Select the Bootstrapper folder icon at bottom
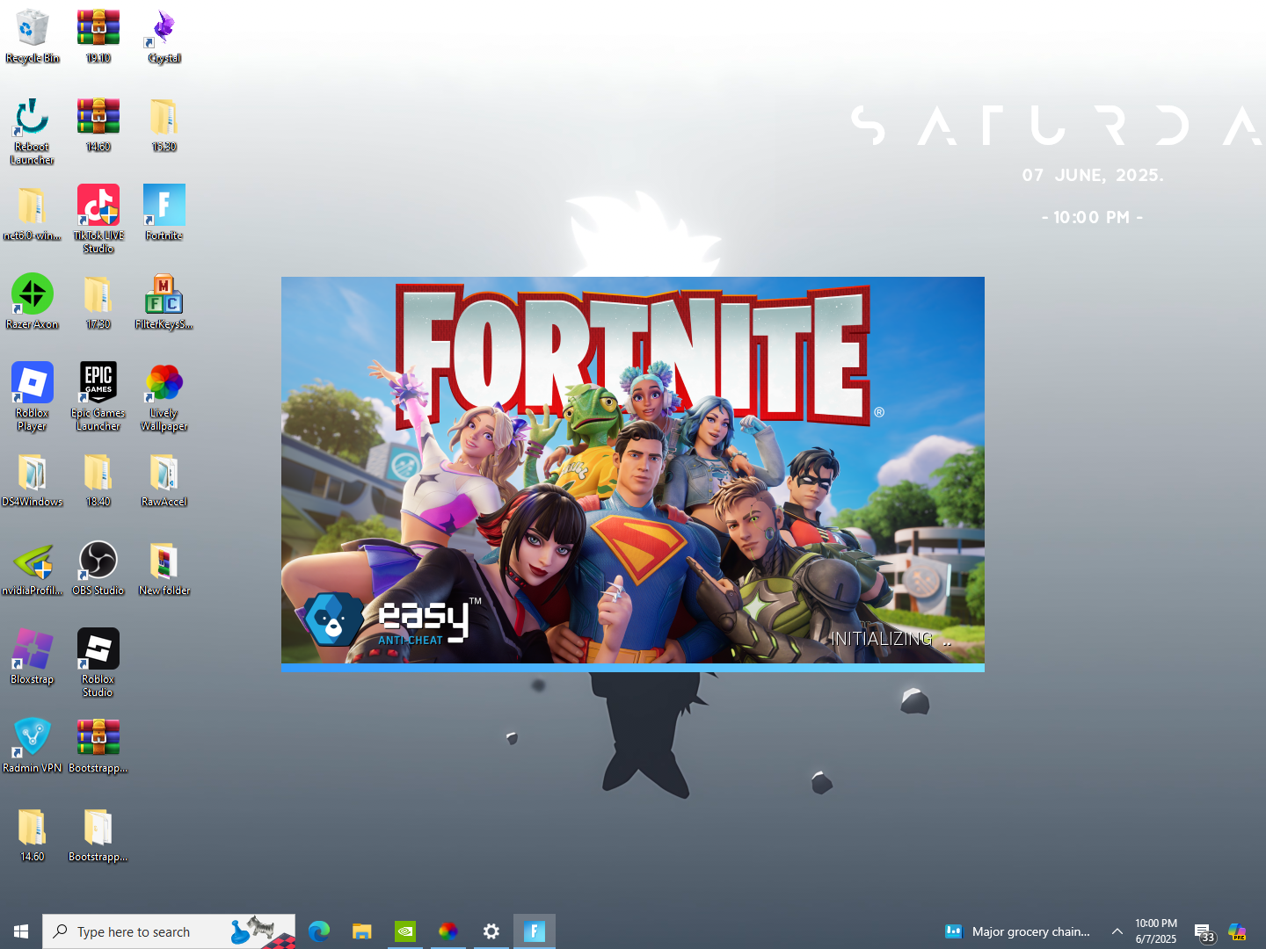Image resolution: width=1266 pixels, height=949 pixels. click(98, 835)
